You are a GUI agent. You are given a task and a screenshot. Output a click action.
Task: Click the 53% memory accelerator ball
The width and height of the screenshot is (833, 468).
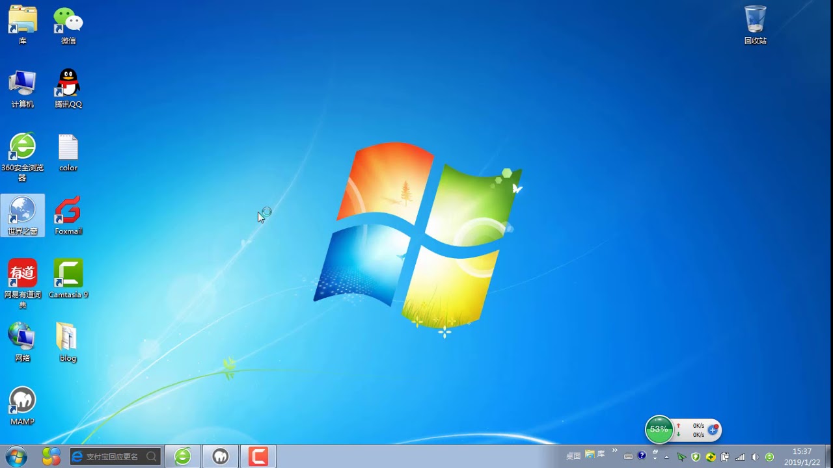pyautogui.click(x=659, y=430)
